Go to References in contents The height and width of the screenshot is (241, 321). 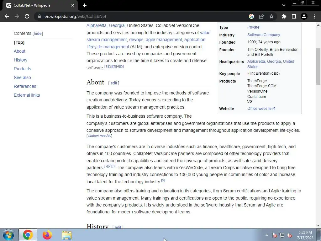pos(25,87)
